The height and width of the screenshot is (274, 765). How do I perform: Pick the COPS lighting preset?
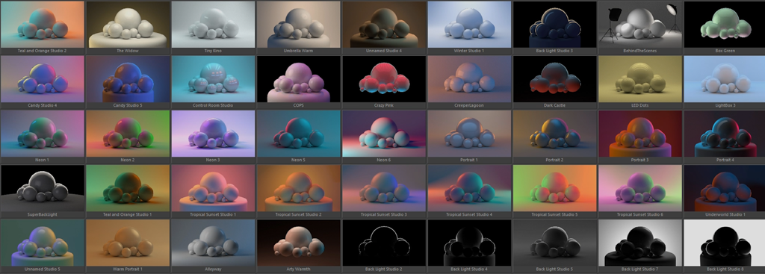299,79
